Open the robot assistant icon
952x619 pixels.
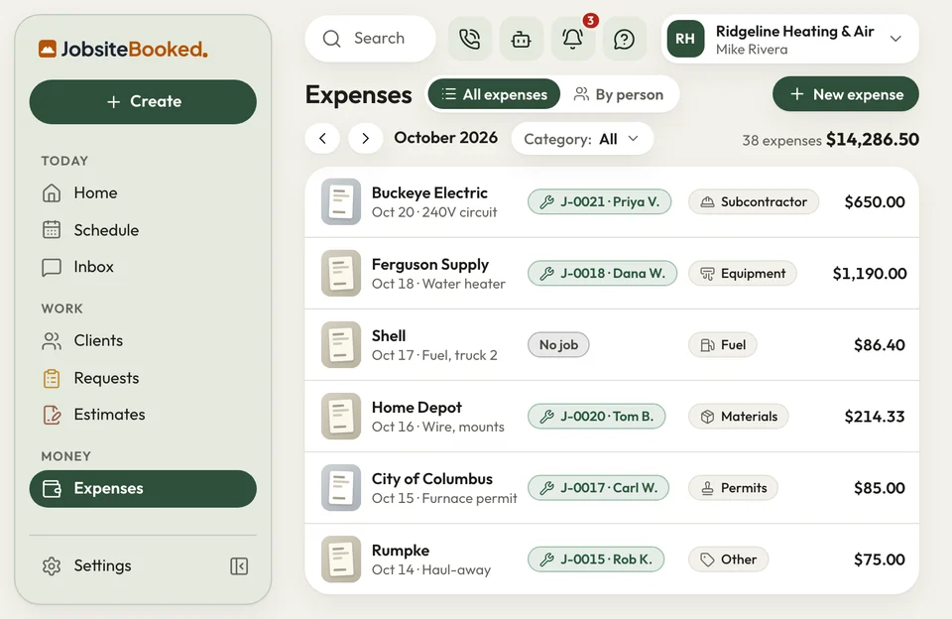tap(521, 39)
